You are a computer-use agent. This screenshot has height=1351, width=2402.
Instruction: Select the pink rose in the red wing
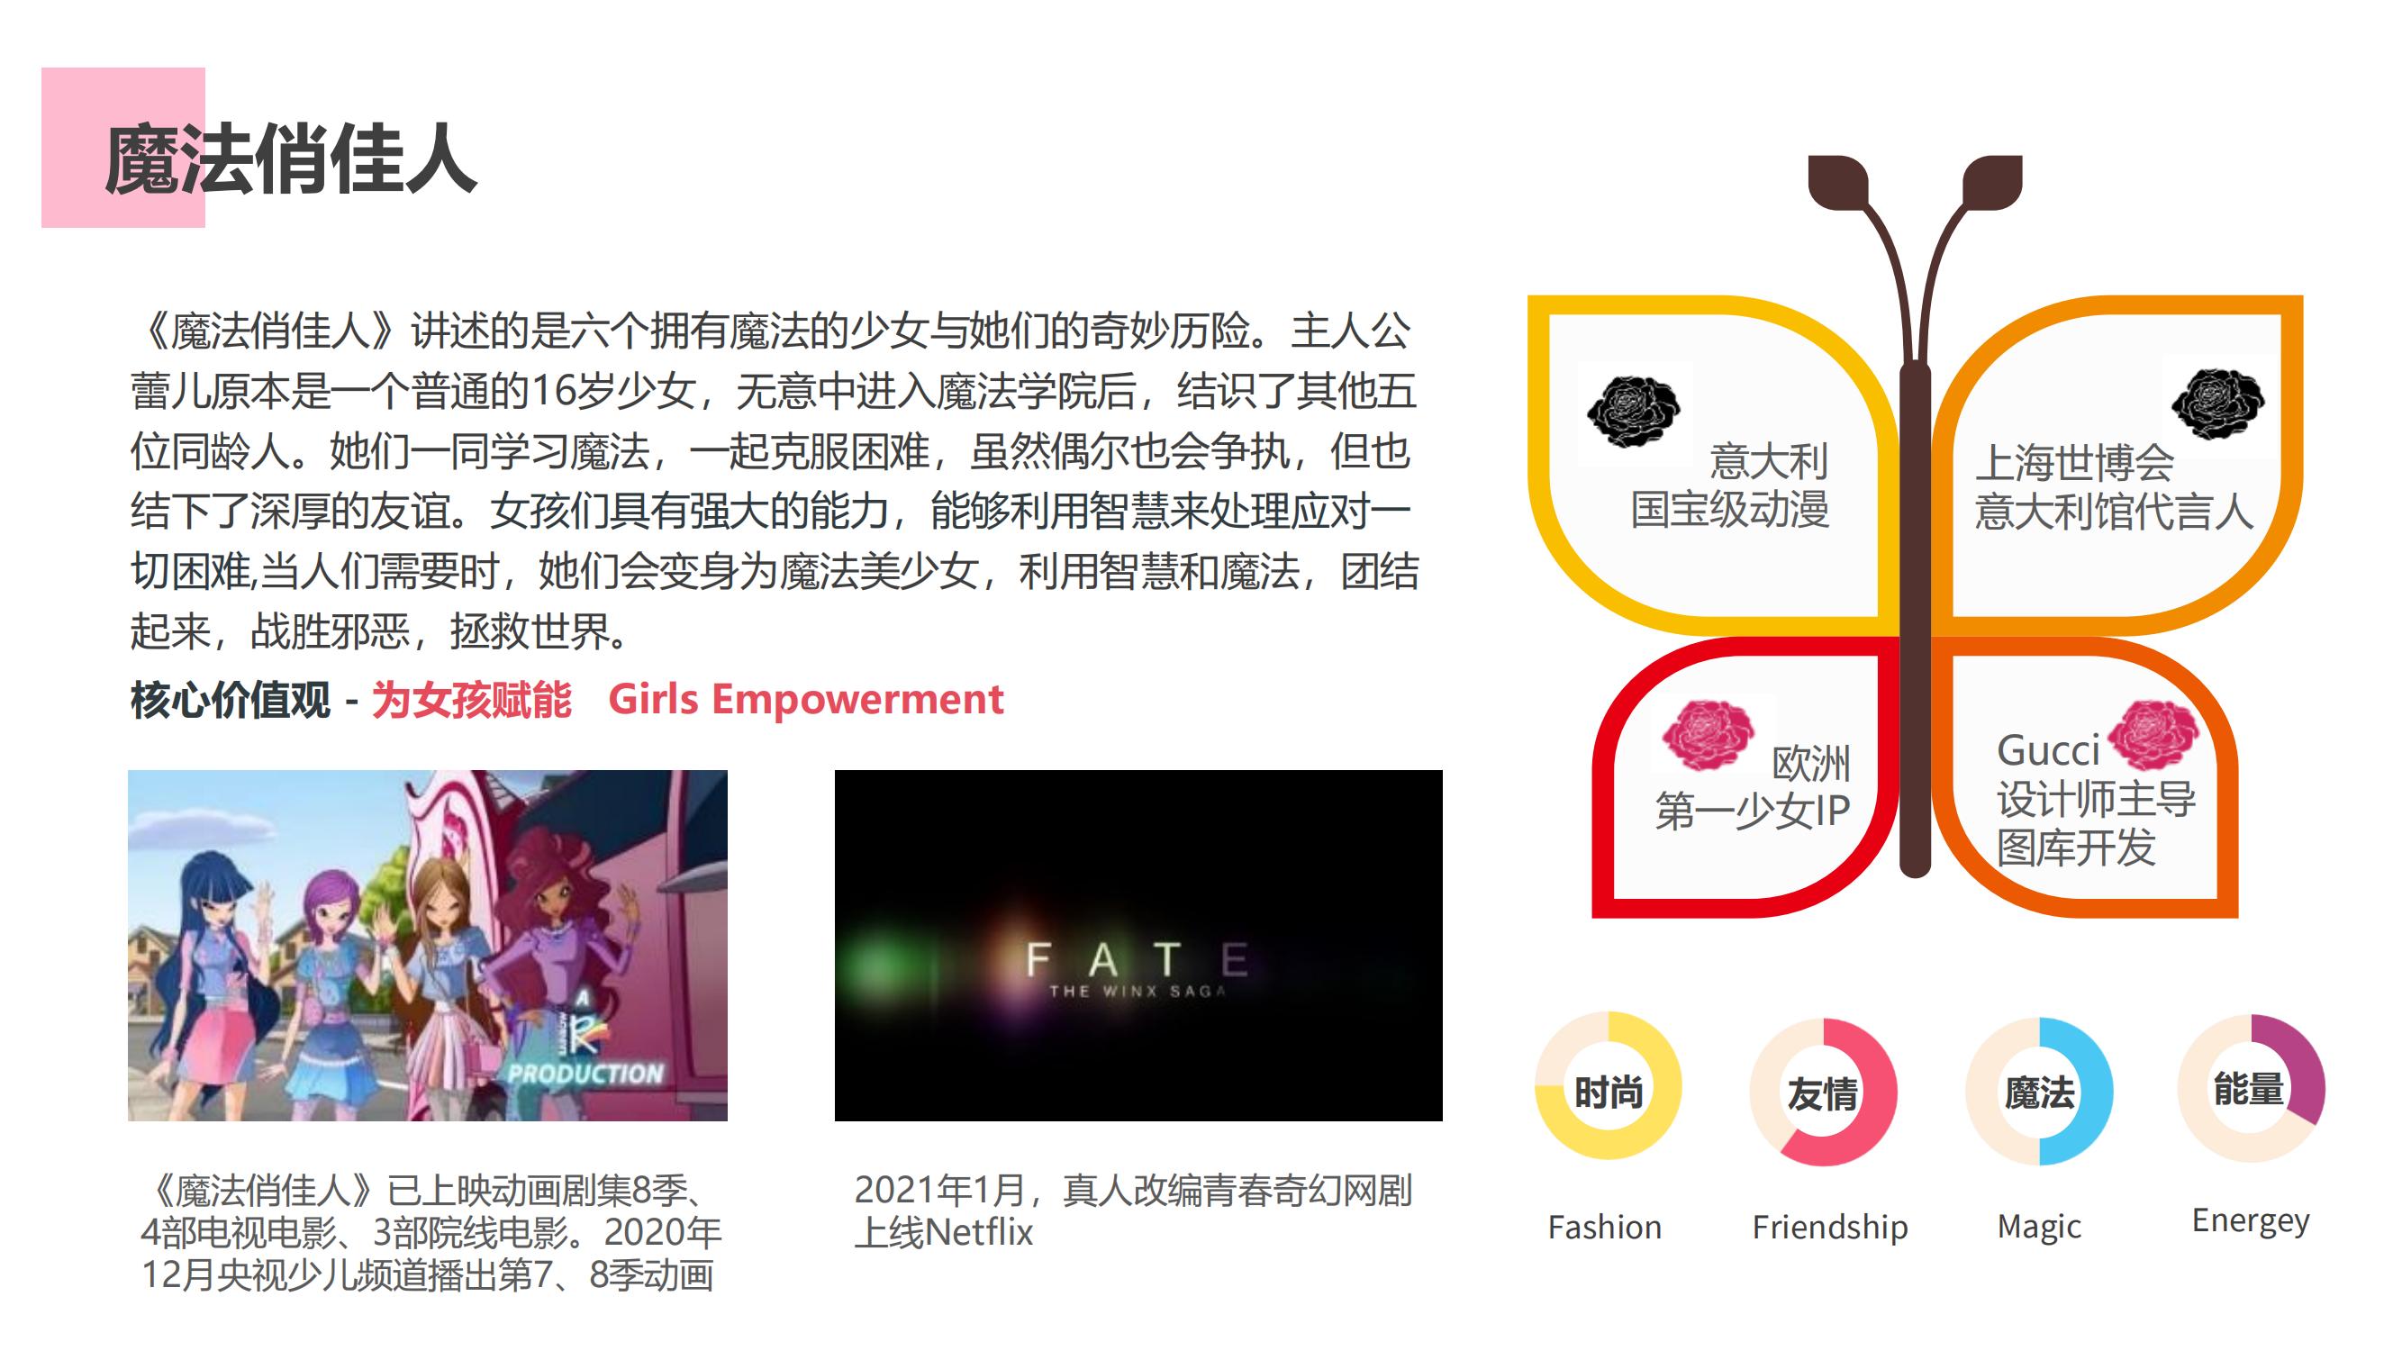click(x=1709, y=735)
